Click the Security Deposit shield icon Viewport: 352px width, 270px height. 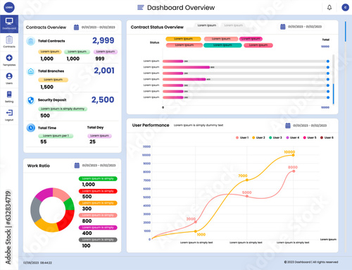(31, 100)
